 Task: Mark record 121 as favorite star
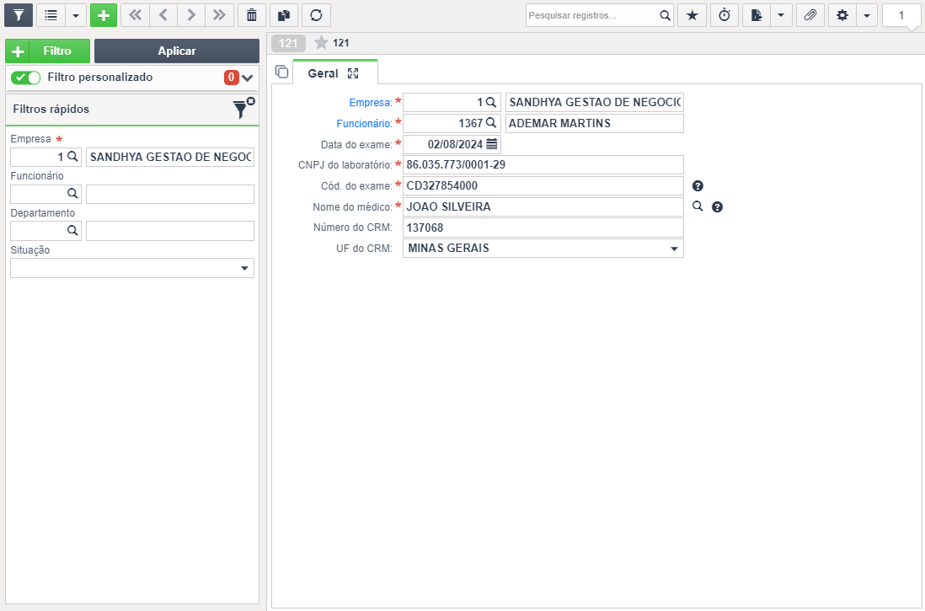coord(321,42)
